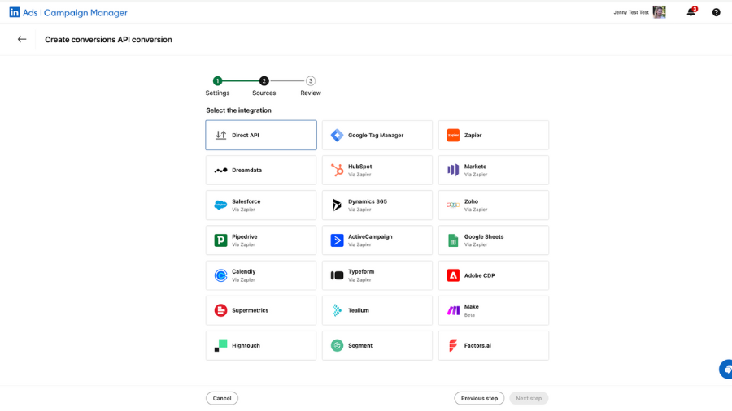Open the notifications bell

(x=691, y=12)
